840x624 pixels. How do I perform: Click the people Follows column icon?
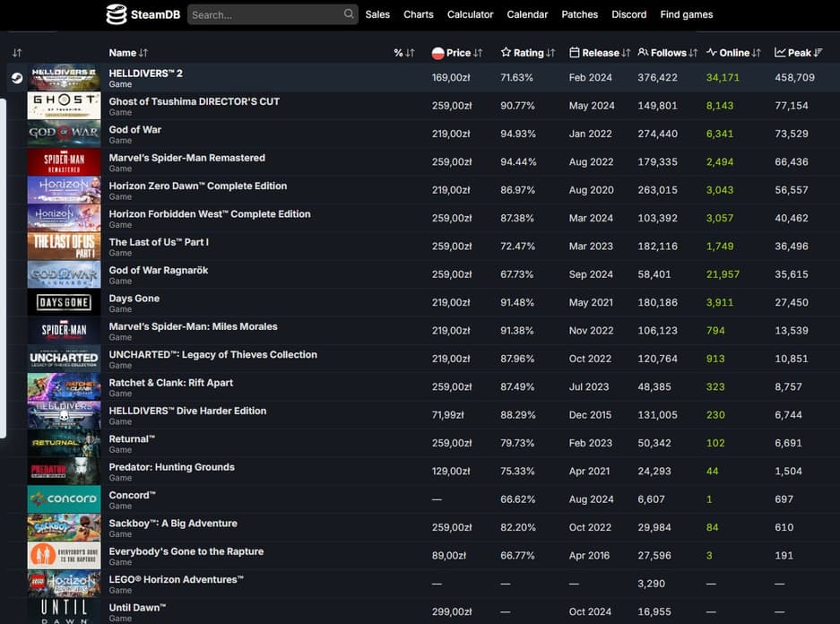643,53
